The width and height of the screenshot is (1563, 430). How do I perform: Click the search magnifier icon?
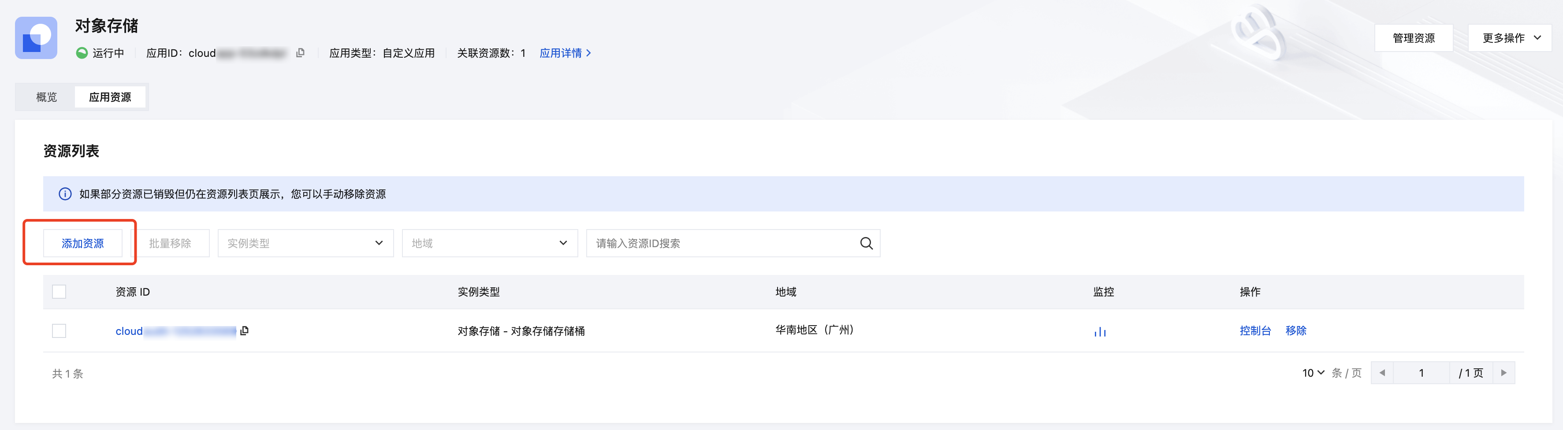866,243
